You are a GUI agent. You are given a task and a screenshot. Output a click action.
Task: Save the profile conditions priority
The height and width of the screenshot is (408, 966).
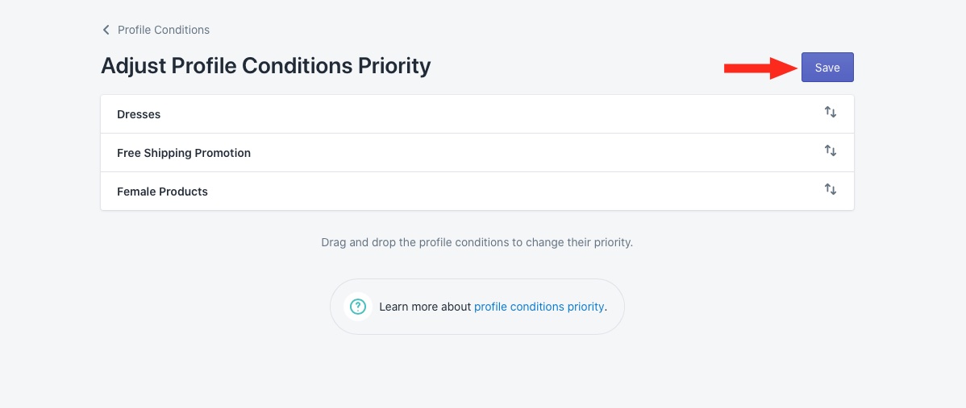point(827,67)
